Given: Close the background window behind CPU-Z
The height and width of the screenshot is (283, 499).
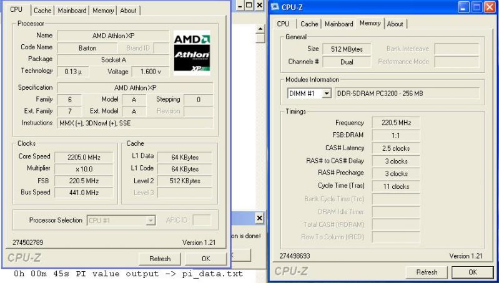Looking at the screenshot, I should [x=260, y=6].
